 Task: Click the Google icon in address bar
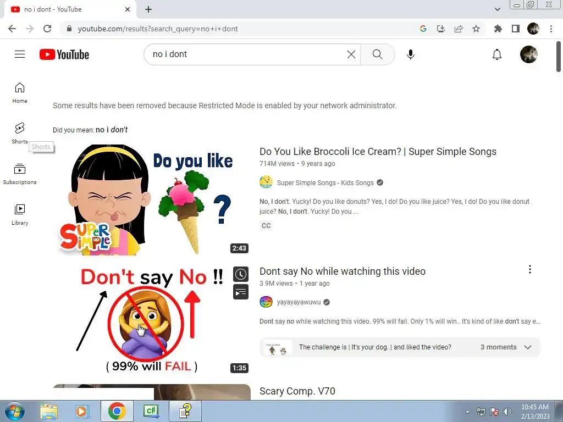[x=423, y=29]
